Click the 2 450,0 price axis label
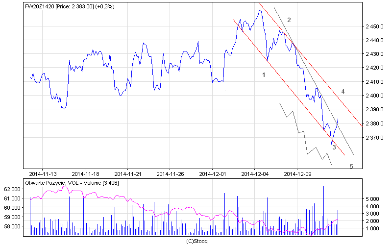Viewport: 392px width, 245px height. point(374,26)
